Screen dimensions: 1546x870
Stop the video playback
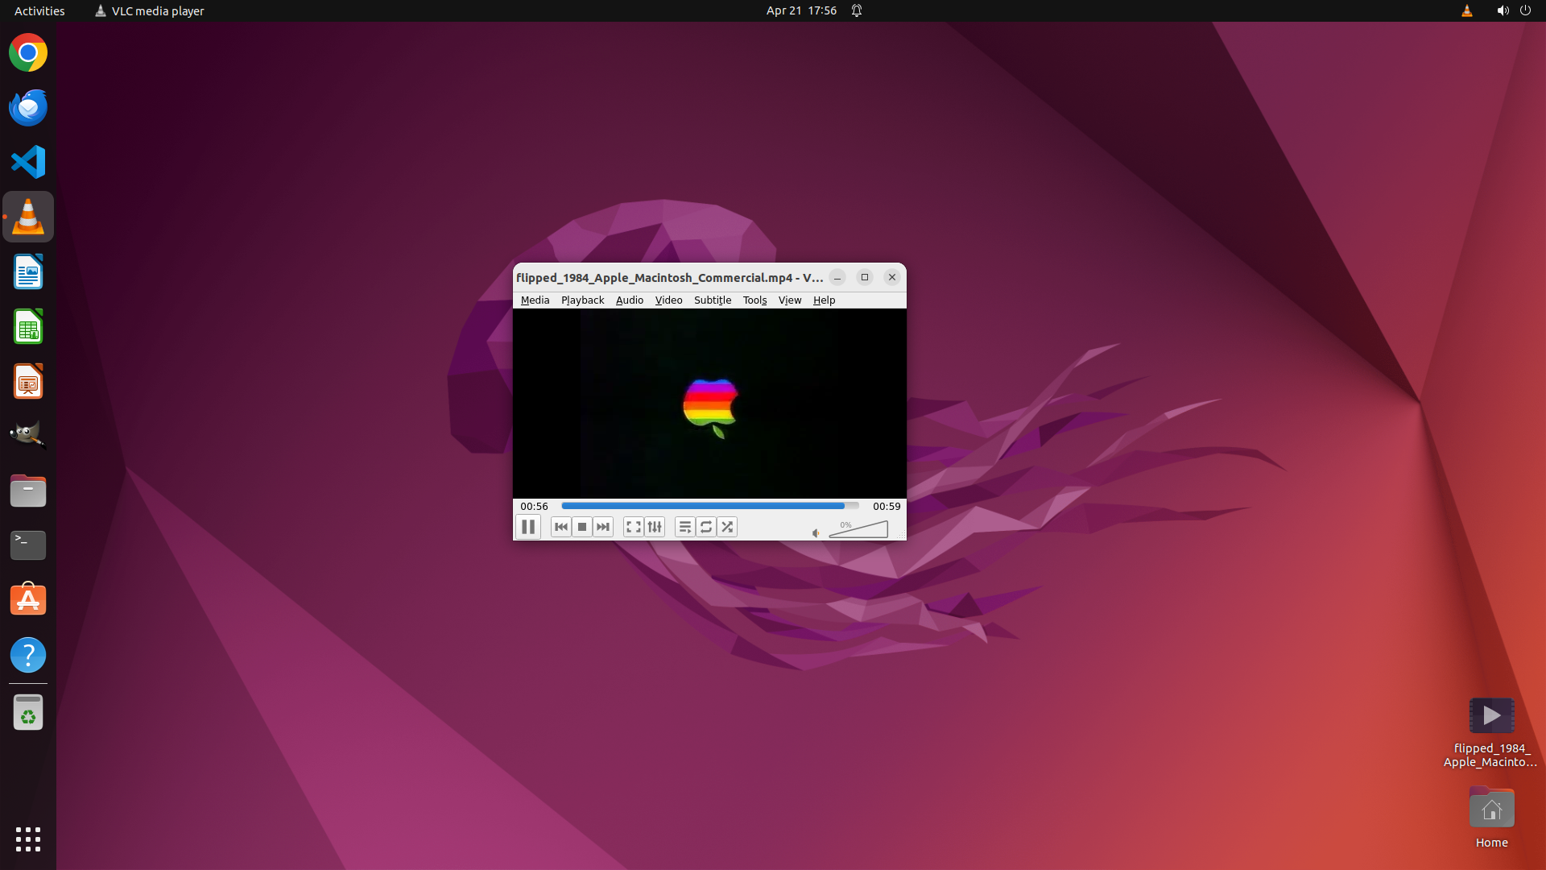[x=582, y=527]
